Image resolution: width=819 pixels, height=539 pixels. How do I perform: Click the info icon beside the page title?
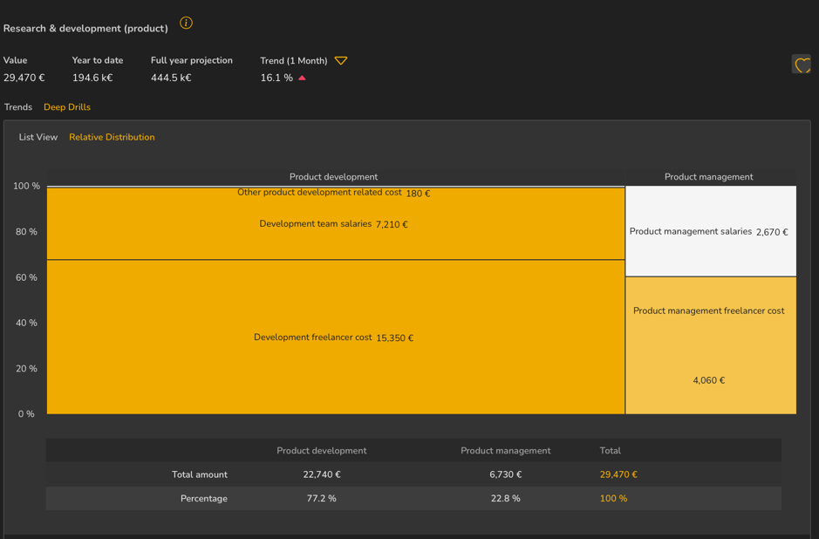[186, 24]
